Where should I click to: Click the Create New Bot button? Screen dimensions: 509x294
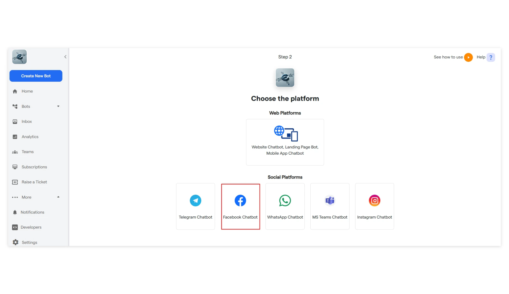[36, 76]
